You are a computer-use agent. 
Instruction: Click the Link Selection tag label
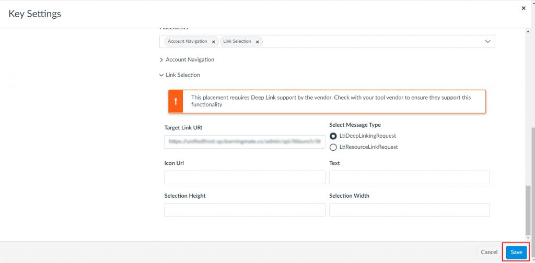pos(237,41)
